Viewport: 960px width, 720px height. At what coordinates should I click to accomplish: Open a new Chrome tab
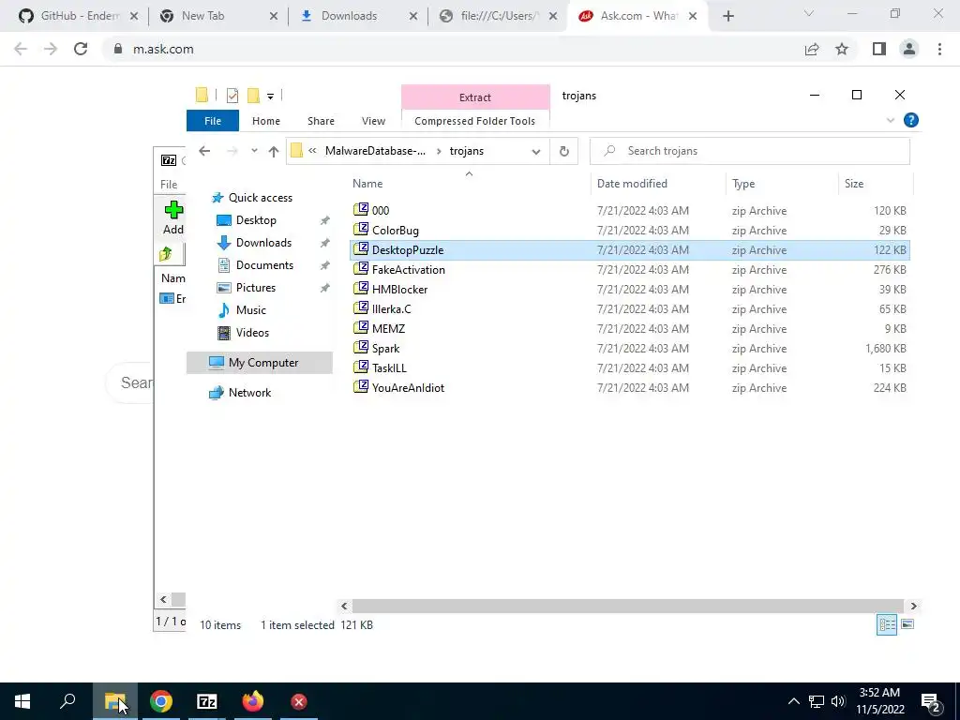tap(727, 16)
